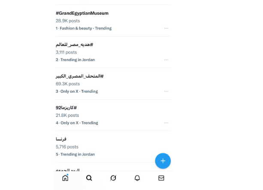The height and width of the screenshot is (190, 263).
Task: Open the #المتحف_المصري_الكبير hashtag
Action: [79, 76]
